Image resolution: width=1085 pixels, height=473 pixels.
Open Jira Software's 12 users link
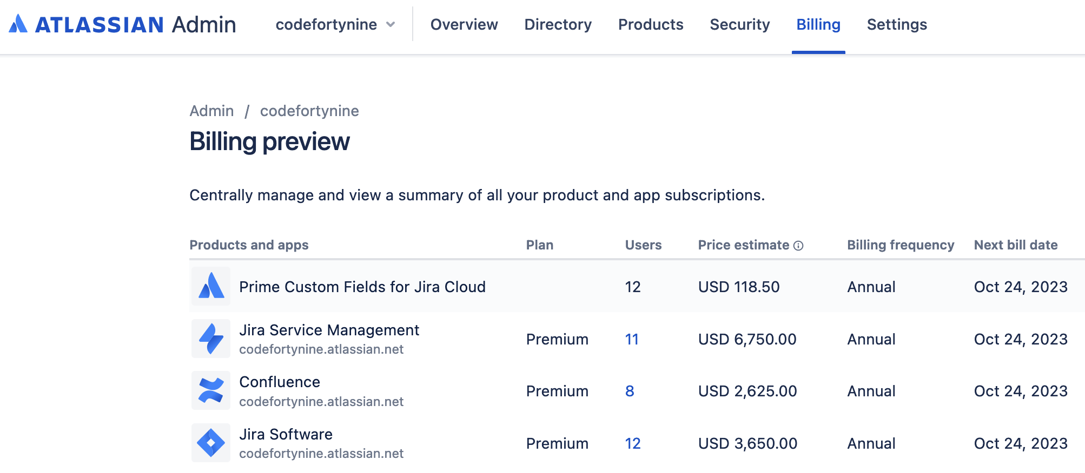[x=632, y=444]
